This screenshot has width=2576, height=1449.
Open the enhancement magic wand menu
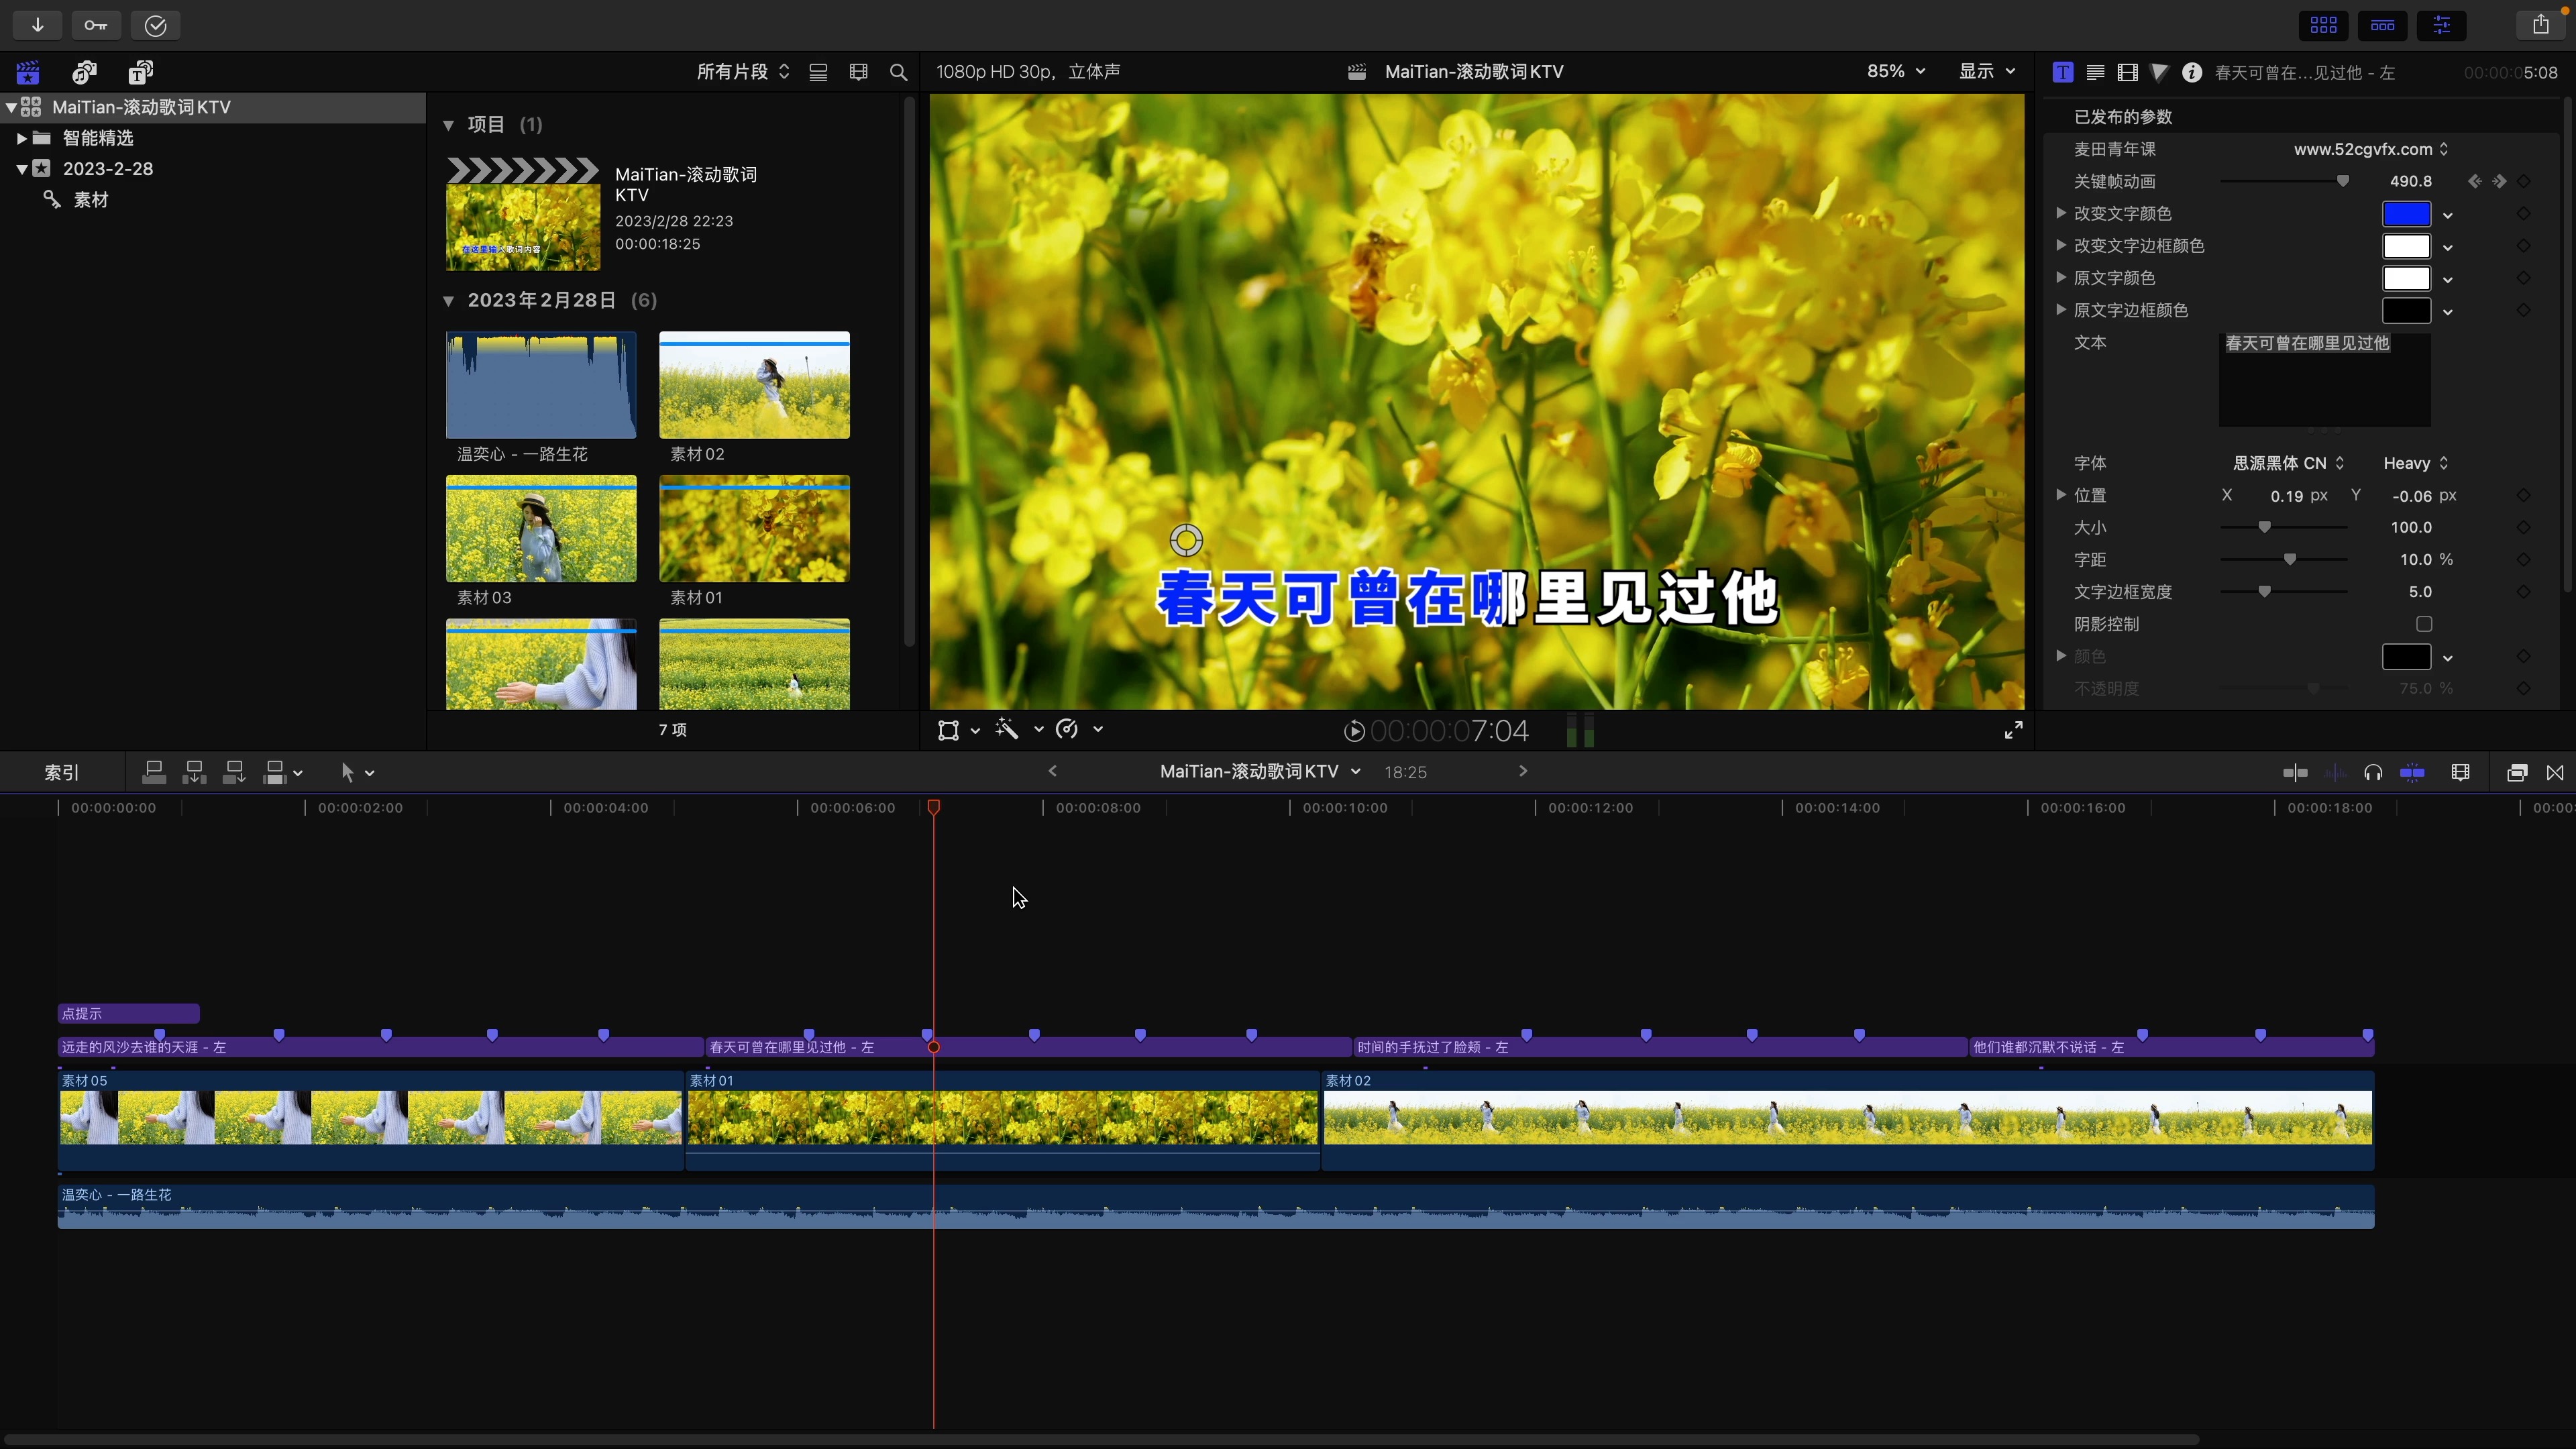click(x=1019, y=730)
